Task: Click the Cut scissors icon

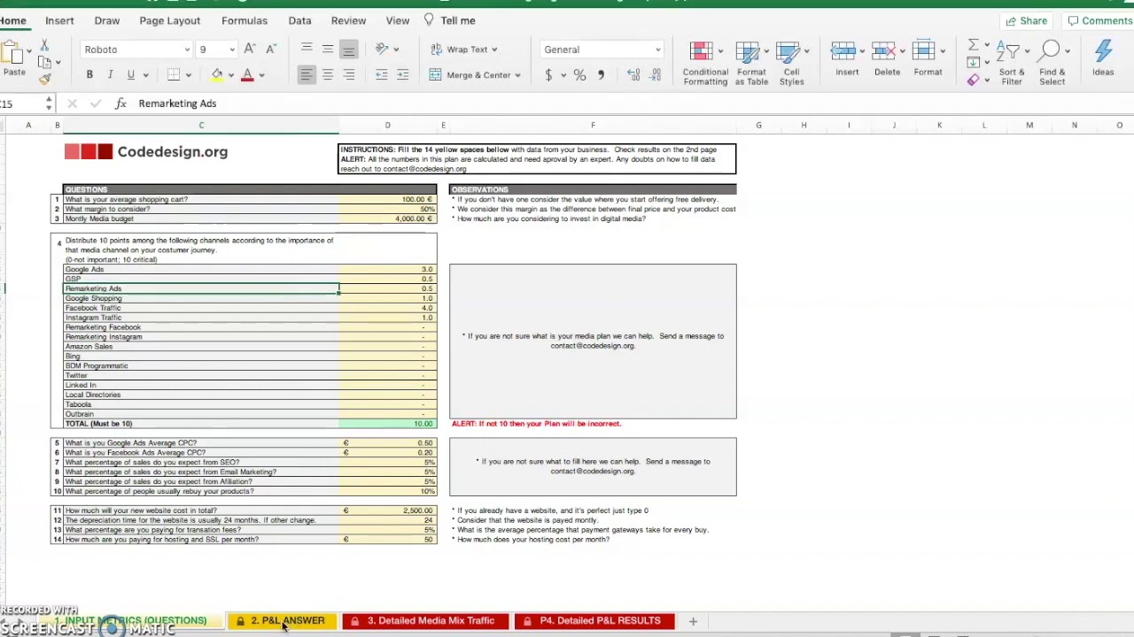Action: (x=44, y=46)
